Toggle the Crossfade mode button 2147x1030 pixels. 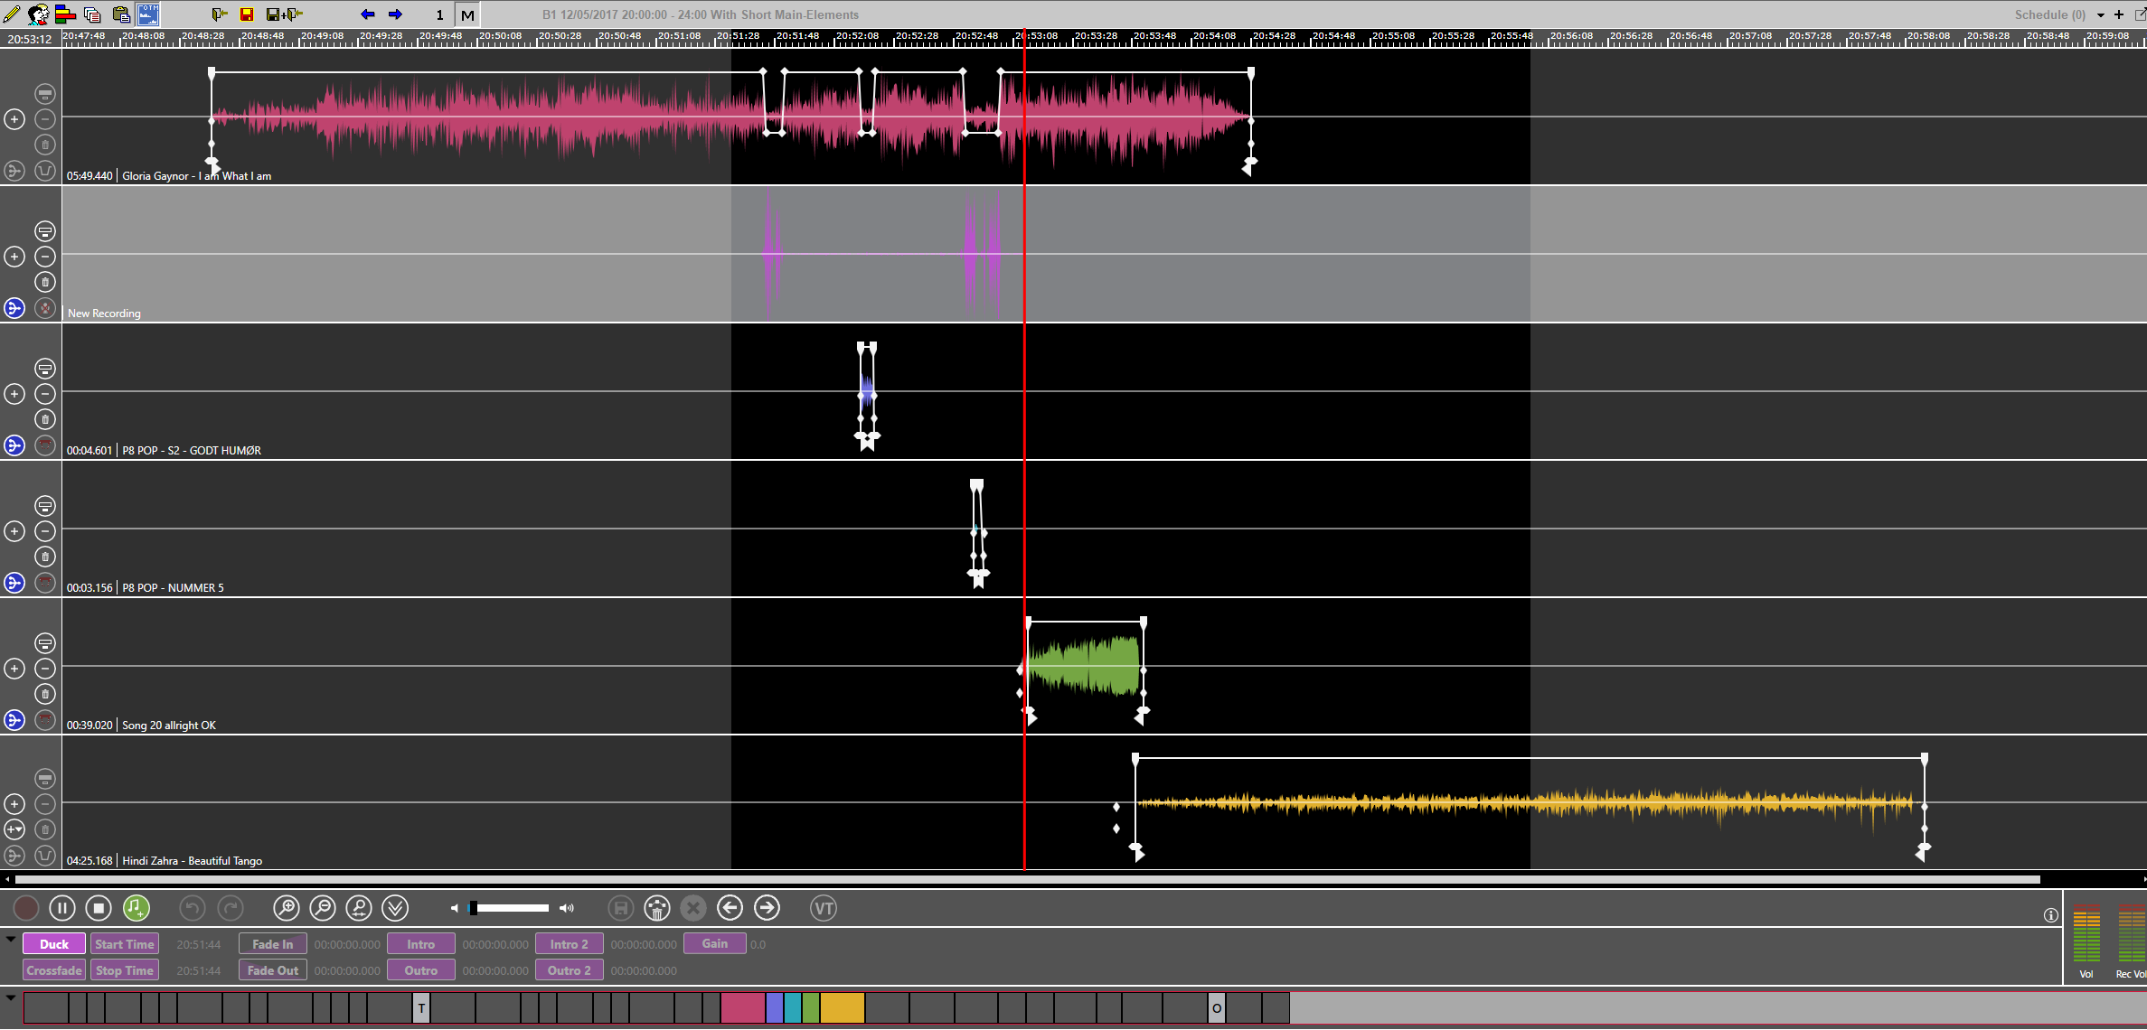(54, 970)
